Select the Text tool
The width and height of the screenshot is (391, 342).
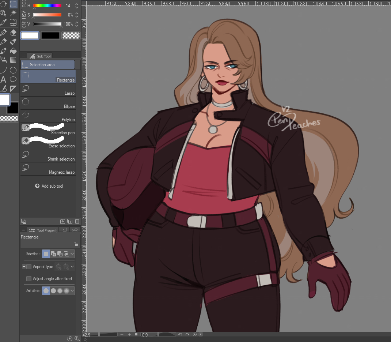[3, 79]
